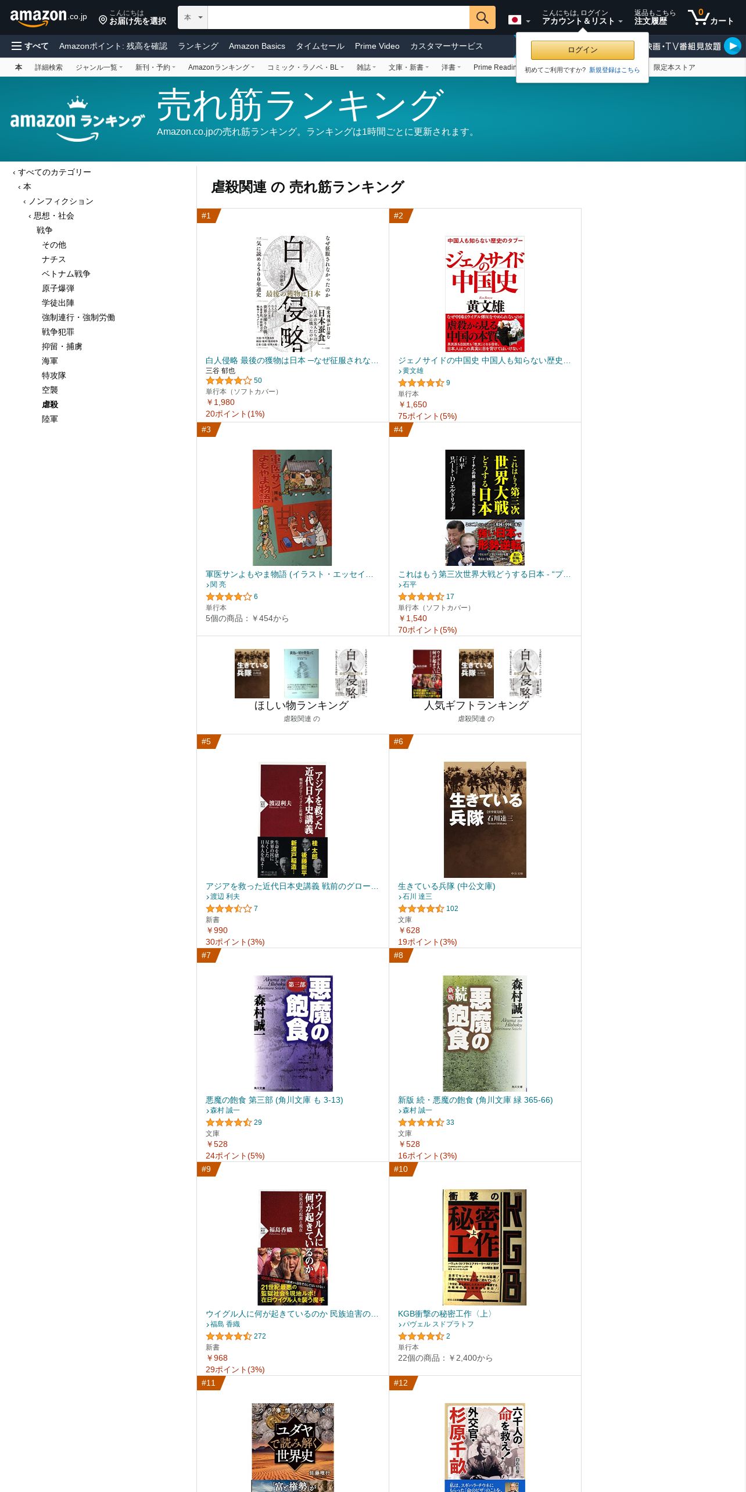Go back to ノンフィクション category
Viewport: 746px width, 1492px height.
tap(61, 201)
